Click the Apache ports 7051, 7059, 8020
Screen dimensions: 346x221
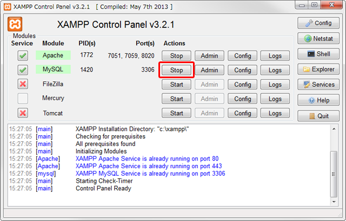tap(131, 56)
